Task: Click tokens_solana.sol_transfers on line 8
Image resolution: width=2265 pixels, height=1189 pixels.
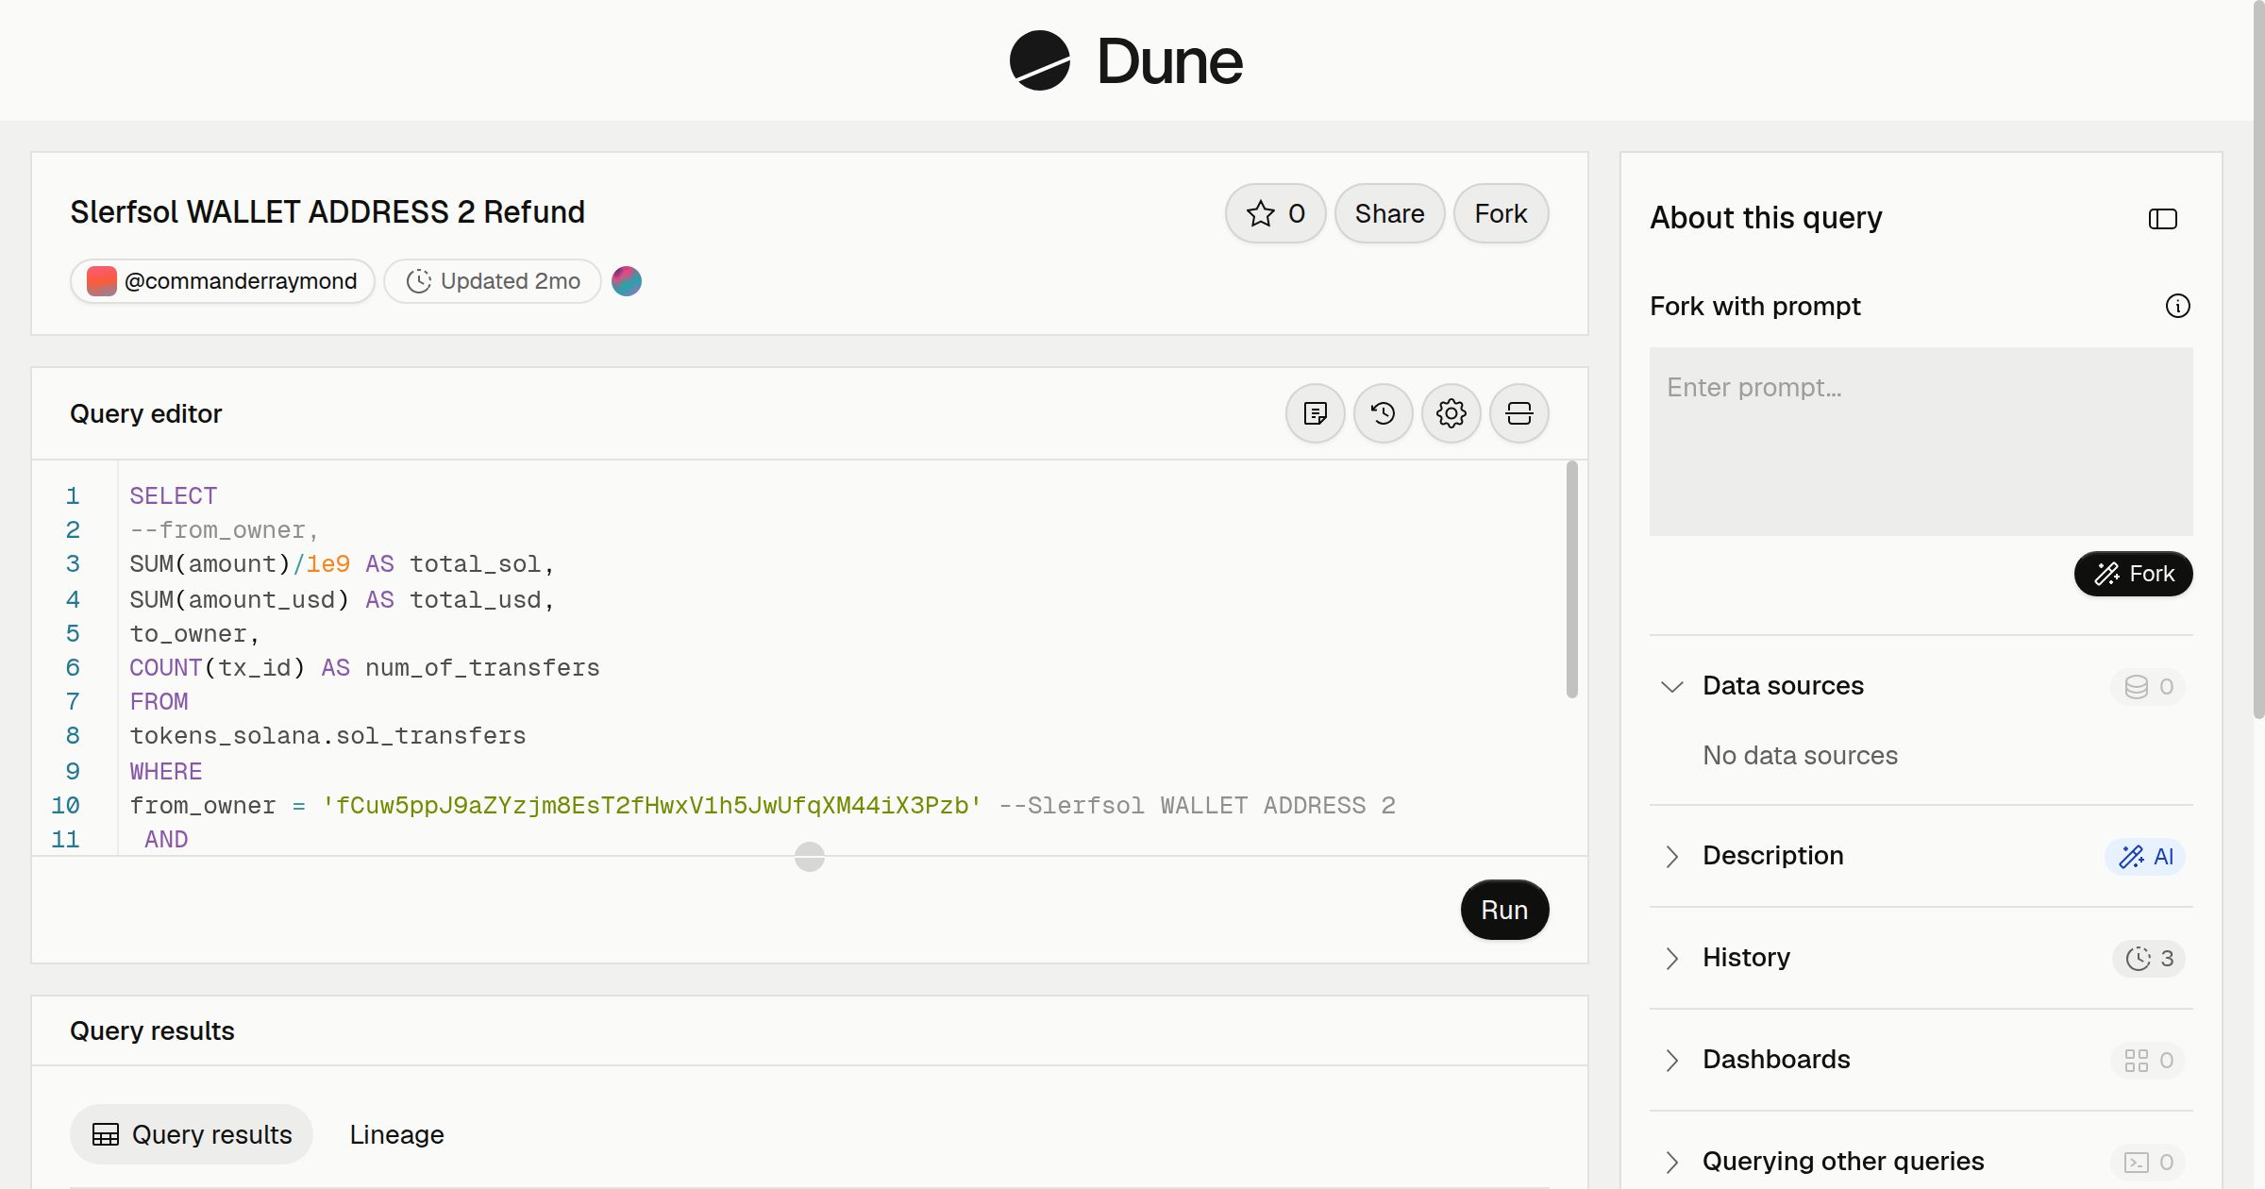Action: click(327, 735)
